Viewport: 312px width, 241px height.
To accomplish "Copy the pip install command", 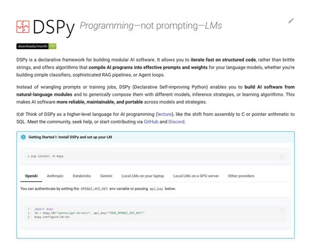I will (281, 157).
